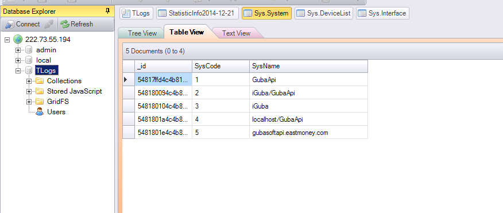The height and width of the screenshot is (213, 503).
Task: Click the Collections folder icon
Action: point(40,81)
